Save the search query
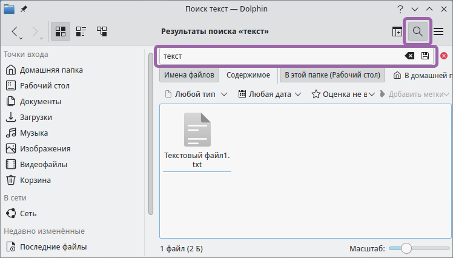This screenshot has width=453, height=258. 425,56
